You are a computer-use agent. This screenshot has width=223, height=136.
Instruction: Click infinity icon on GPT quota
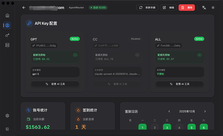75,55
